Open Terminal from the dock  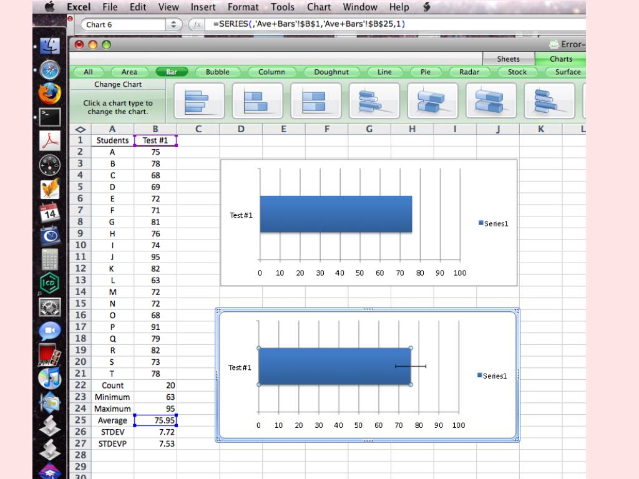point(50,117)
